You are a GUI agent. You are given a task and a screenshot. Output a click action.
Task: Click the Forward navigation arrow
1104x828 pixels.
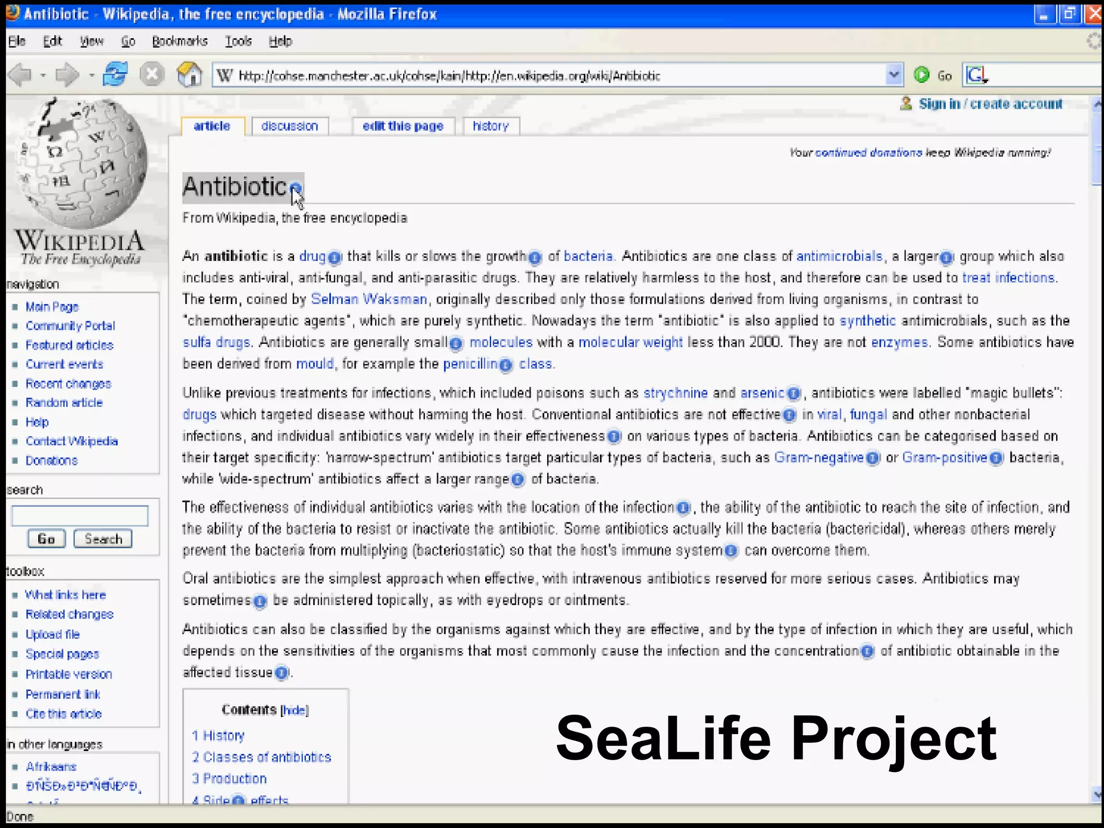[x=67, y=74]
